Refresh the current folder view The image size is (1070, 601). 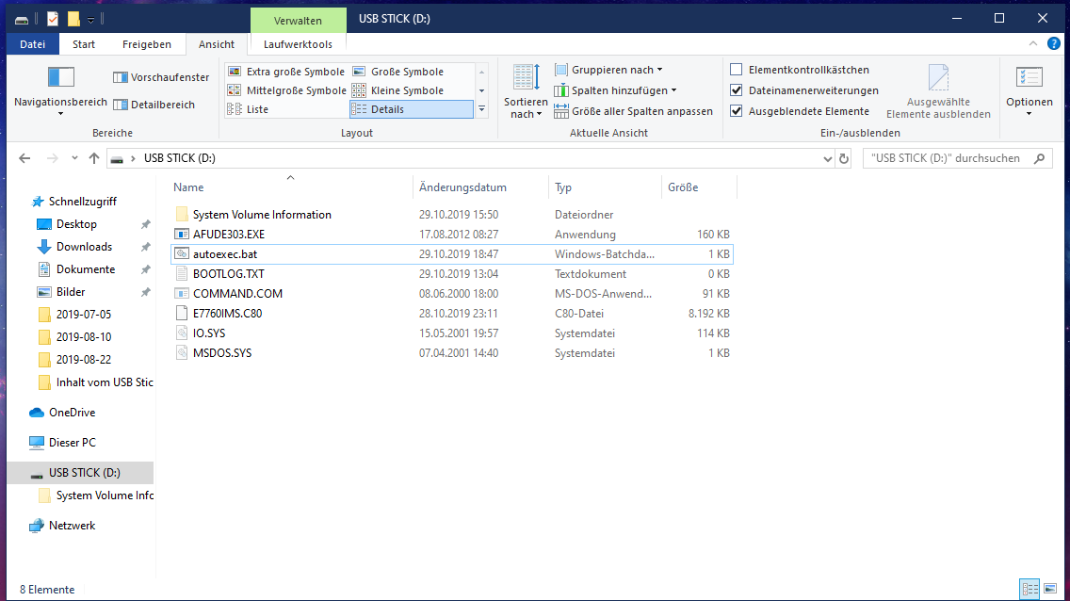click(843, 158)
